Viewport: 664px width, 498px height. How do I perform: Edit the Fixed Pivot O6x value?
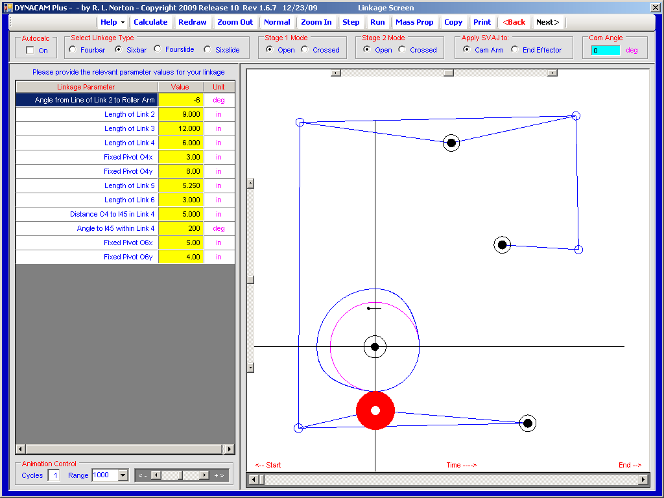point(181,243)
